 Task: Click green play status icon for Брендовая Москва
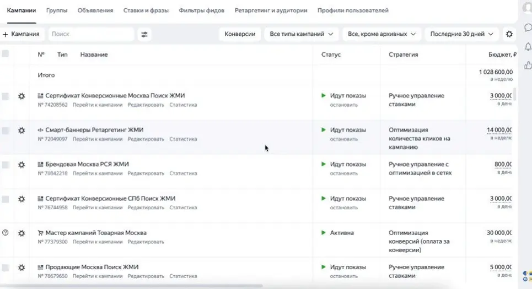click(x=324, y=164)
